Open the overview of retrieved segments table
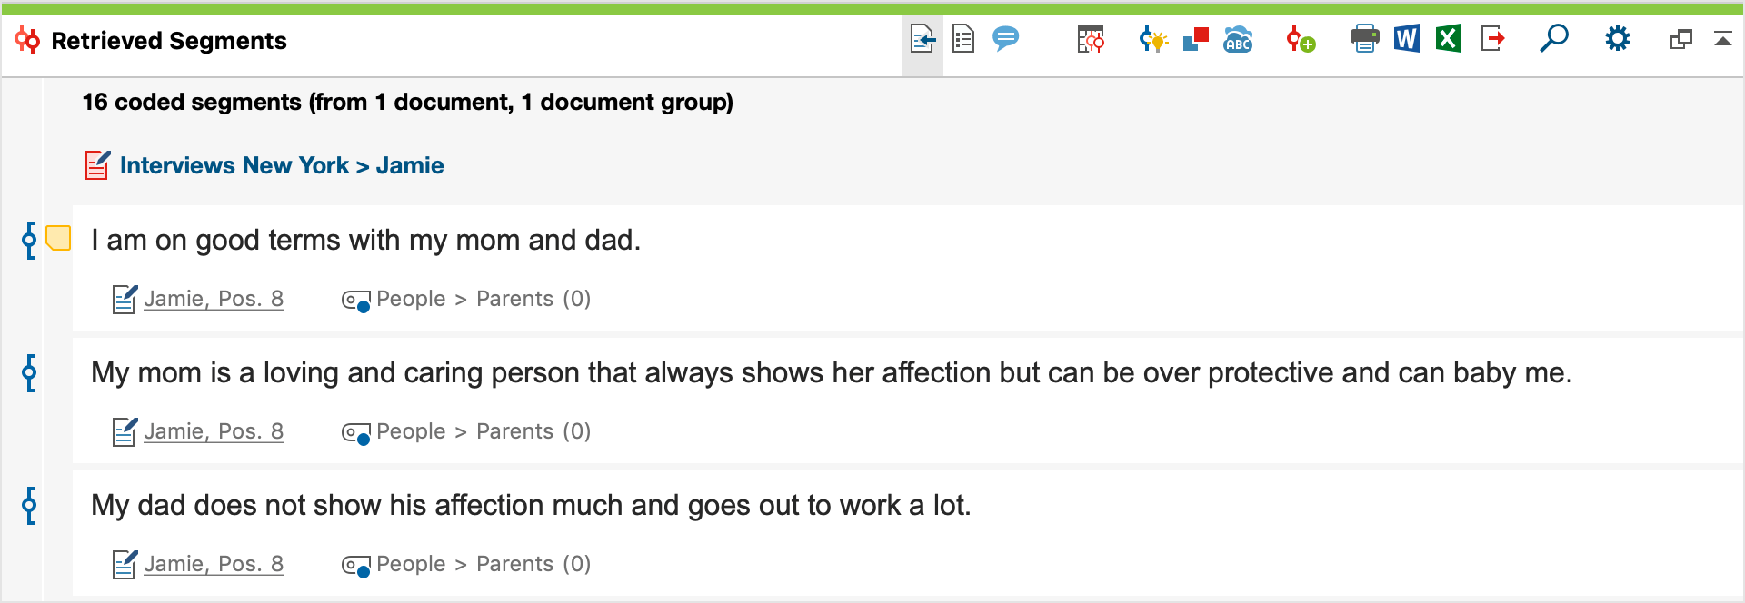 pos(1091,39)
